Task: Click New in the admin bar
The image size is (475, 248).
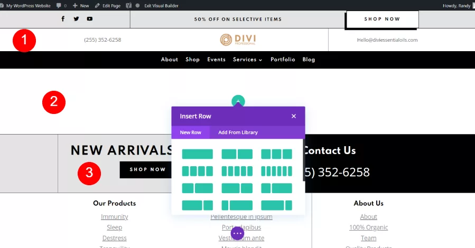Action: [x=81, y=6]
